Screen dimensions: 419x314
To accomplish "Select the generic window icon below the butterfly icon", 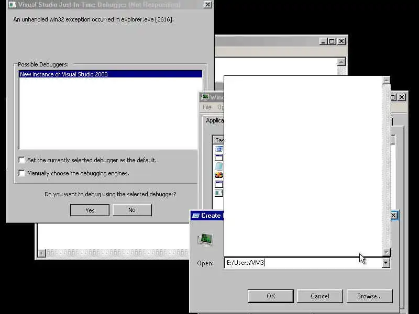I will (x=218, y=184).
